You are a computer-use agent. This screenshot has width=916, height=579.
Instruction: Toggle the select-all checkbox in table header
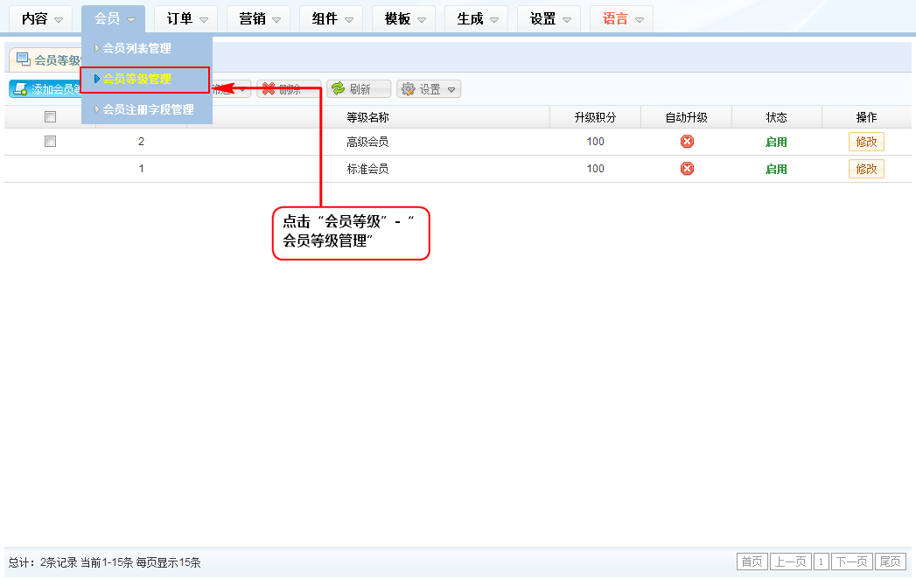tap(50, 117)
